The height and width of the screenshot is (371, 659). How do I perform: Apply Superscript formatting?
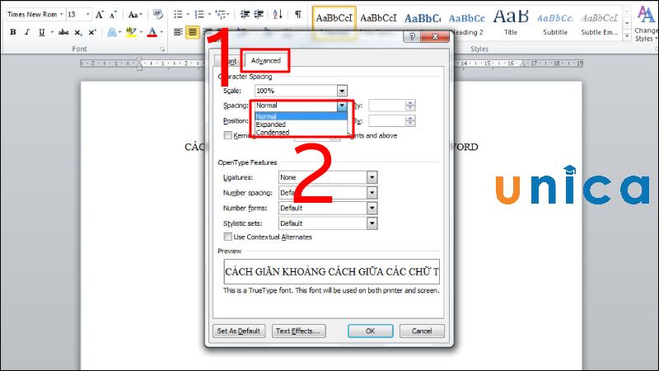(x=92, y=32)
